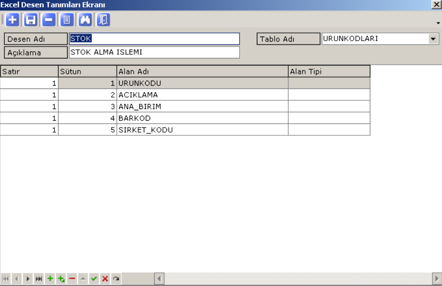Post changes with the green checkmark icon
This screenshot has height=286, width=442.
(94, 279)
